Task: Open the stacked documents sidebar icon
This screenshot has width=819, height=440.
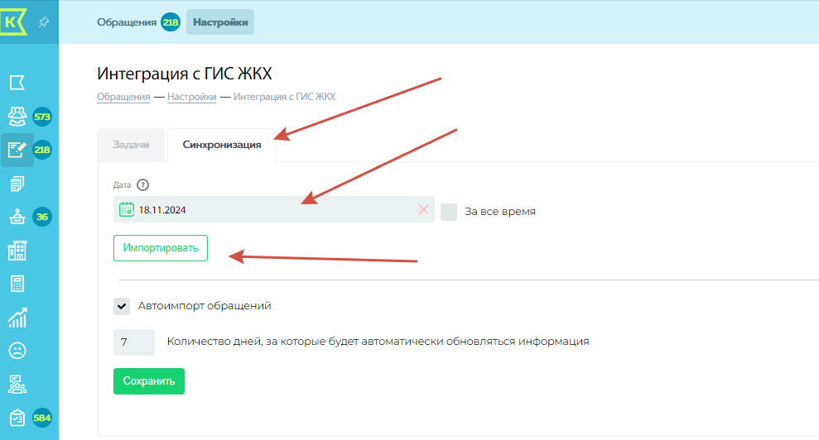Action: (17, 184)
